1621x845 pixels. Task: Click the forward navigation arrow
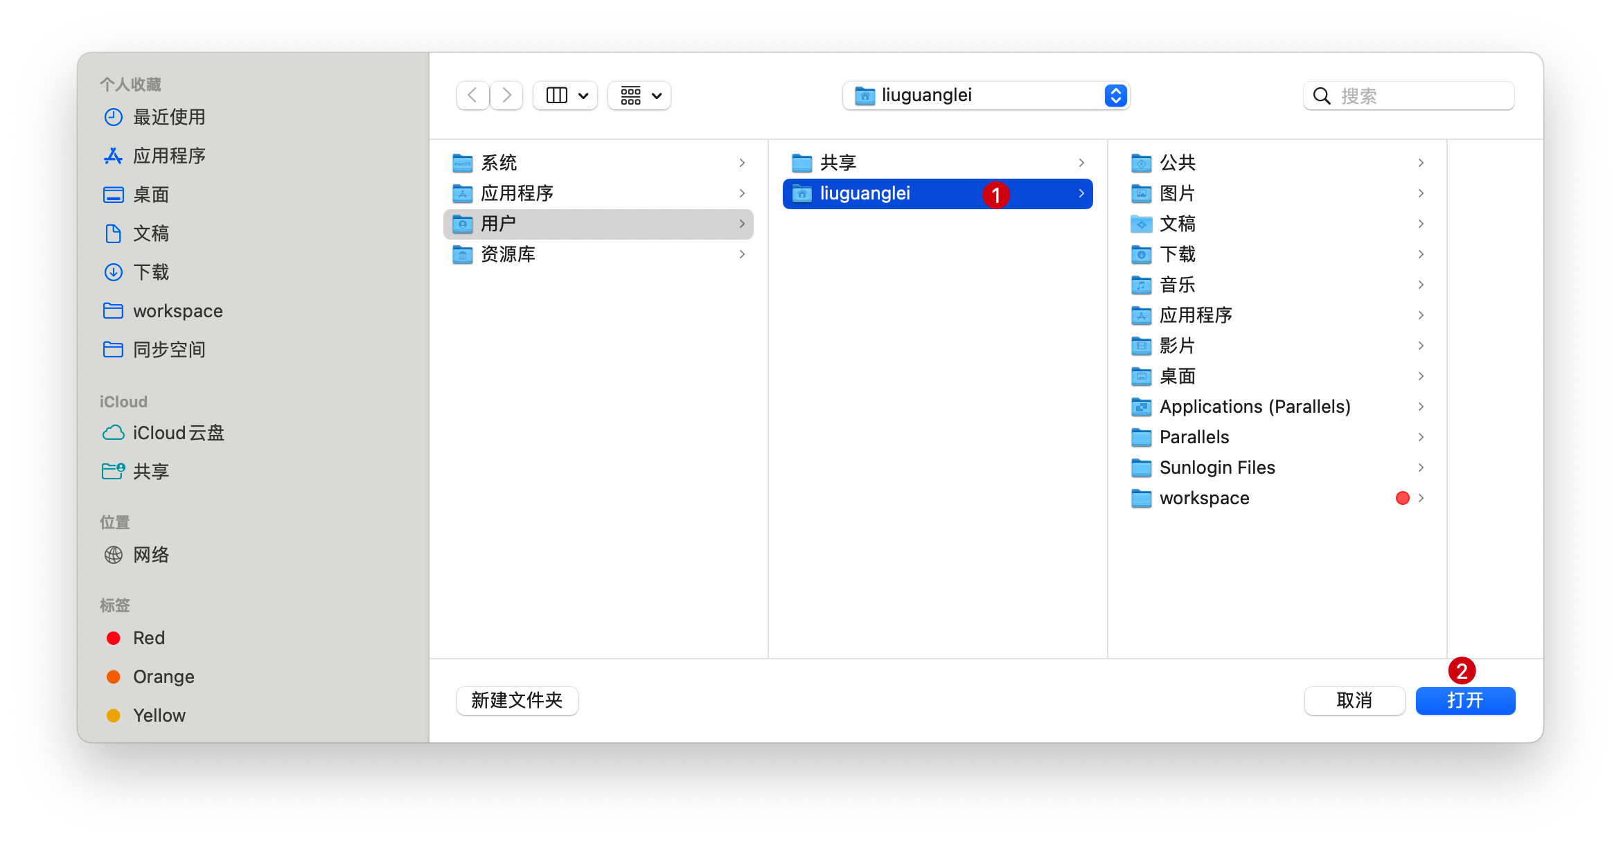point(507,95)
